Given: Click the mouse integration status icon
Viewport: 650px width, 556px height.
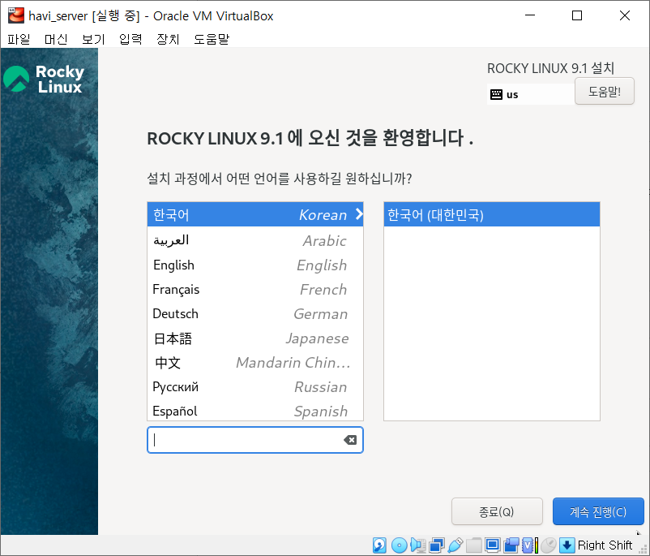Looking at the screenshot, I should (x=549, y=545).
